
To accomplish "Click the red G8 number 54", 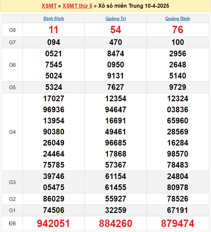I will [x=116, y=30].
